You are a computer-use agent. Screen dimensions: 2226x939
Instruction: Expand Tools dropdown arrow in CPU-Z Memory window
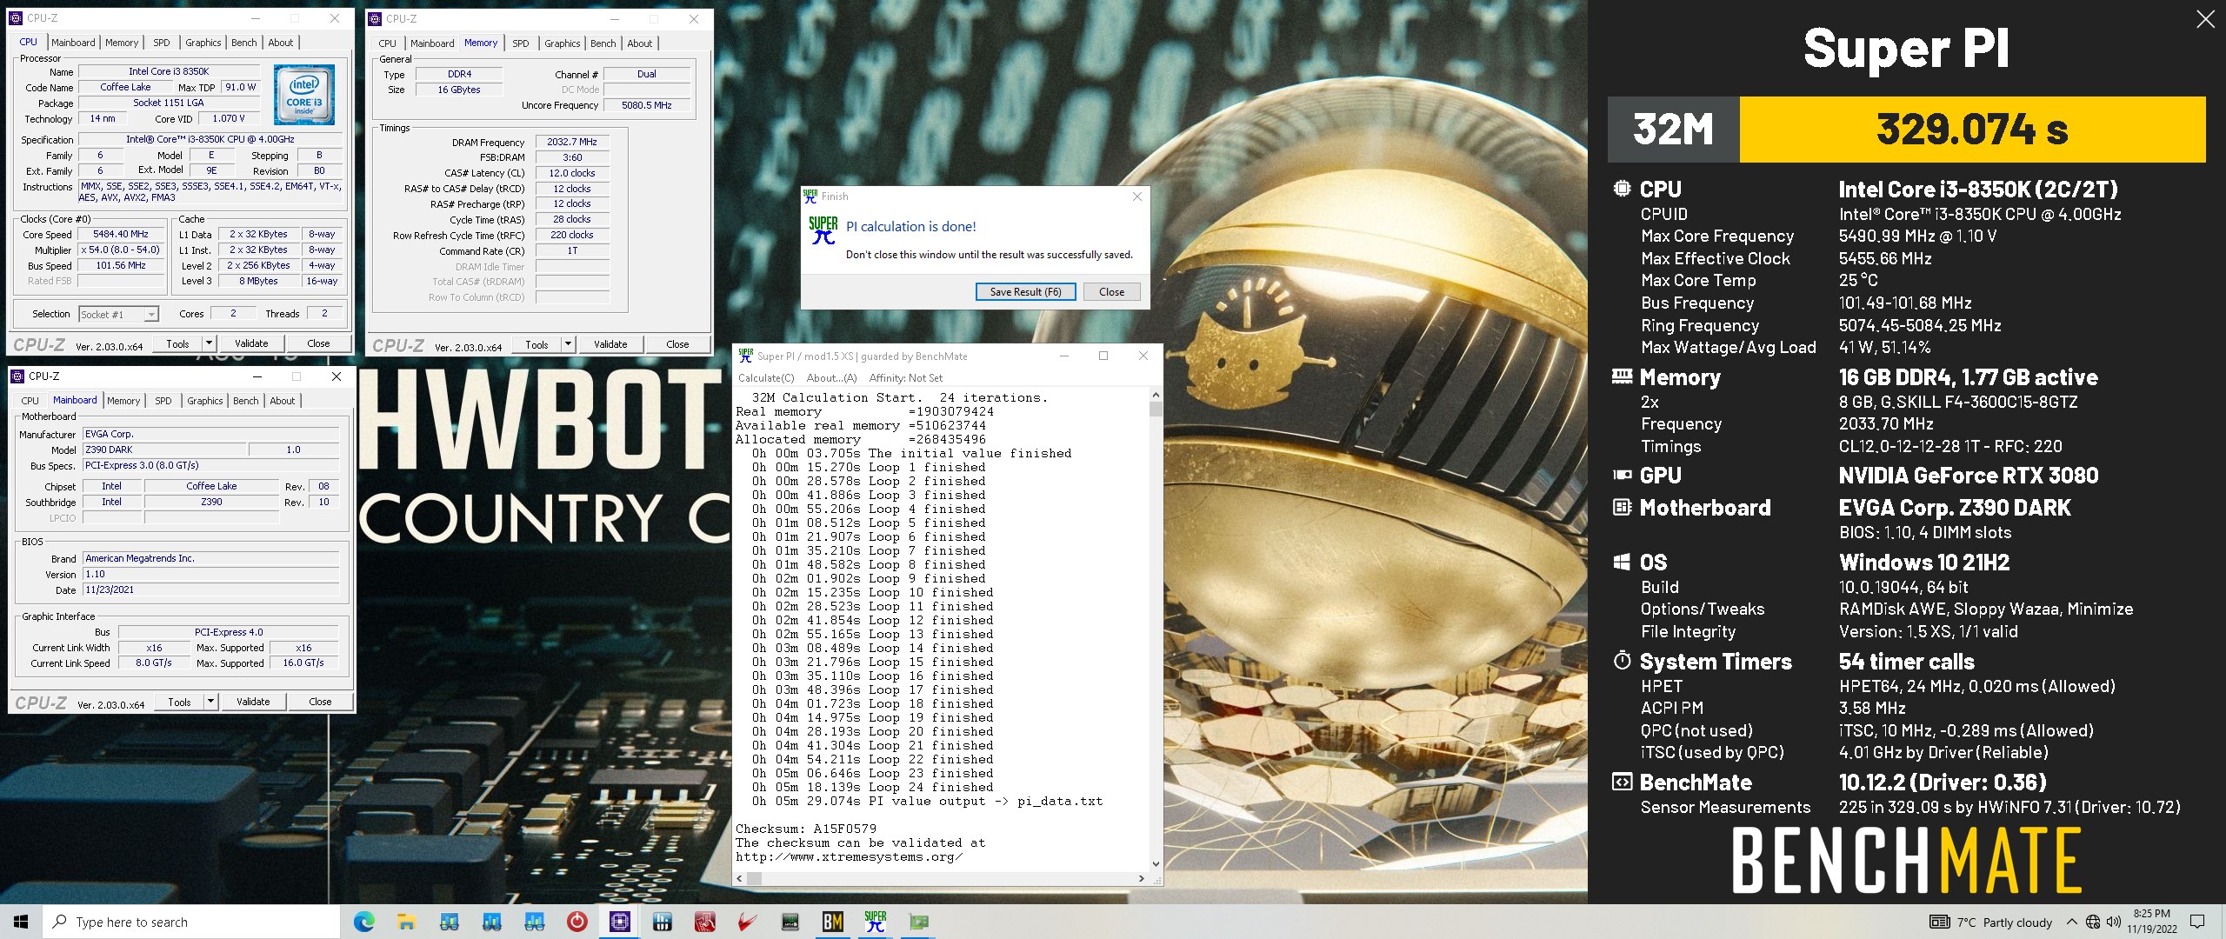coord(568,344)
